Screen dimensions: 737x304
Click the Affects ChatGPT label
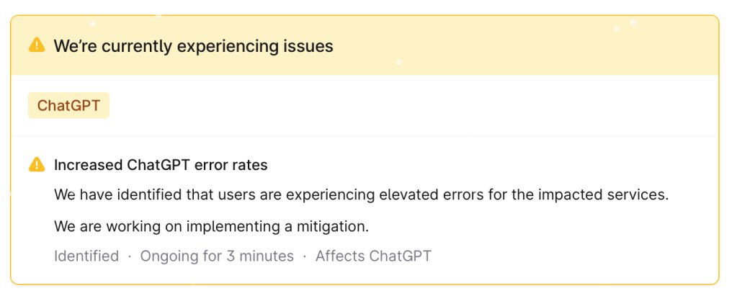click(x=373, y=256)
